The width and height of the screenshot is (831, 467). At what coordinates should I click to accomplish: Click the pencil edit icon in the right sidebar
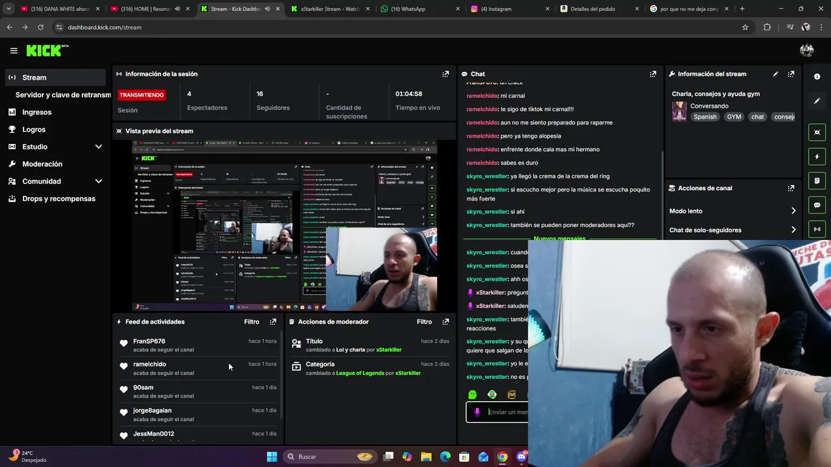tap(817, 101)
